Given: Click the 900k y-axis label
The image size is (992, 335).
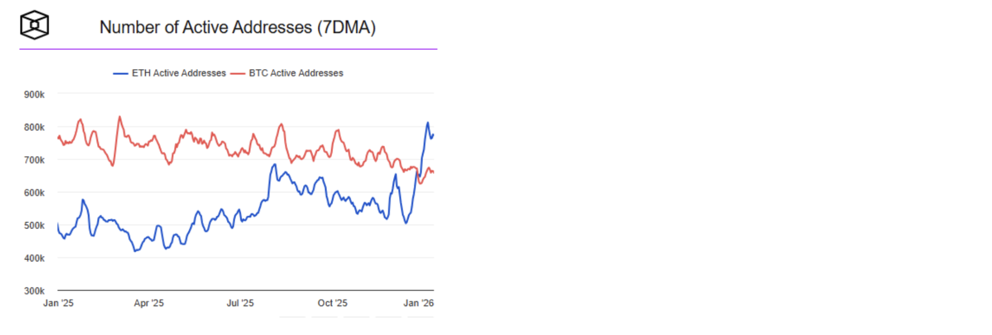Looking at the screenshot, I should (34, 94).
